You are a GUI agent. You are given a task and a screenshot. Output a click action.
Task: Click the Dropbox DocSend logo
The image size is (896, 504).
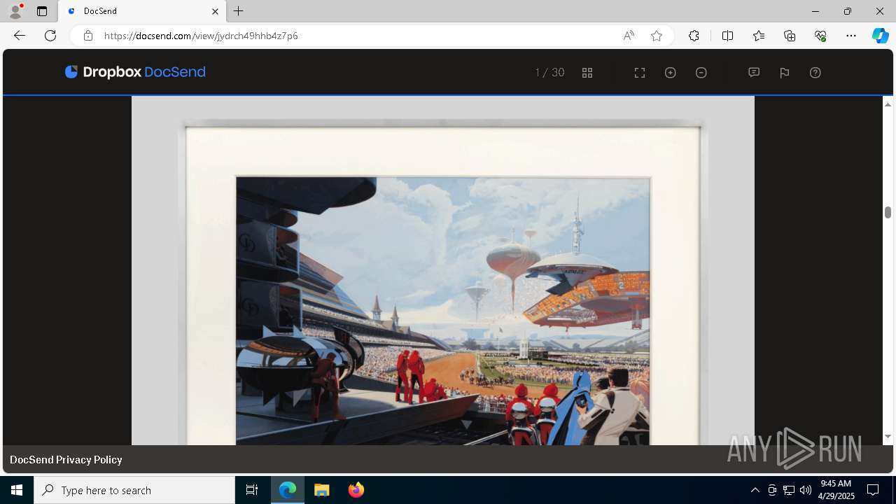click(135, 72)
